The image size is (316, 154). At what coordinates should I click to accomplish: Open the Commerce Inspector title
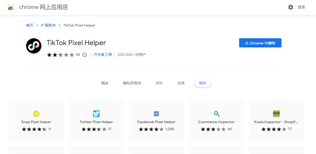(x=216, y=122)
